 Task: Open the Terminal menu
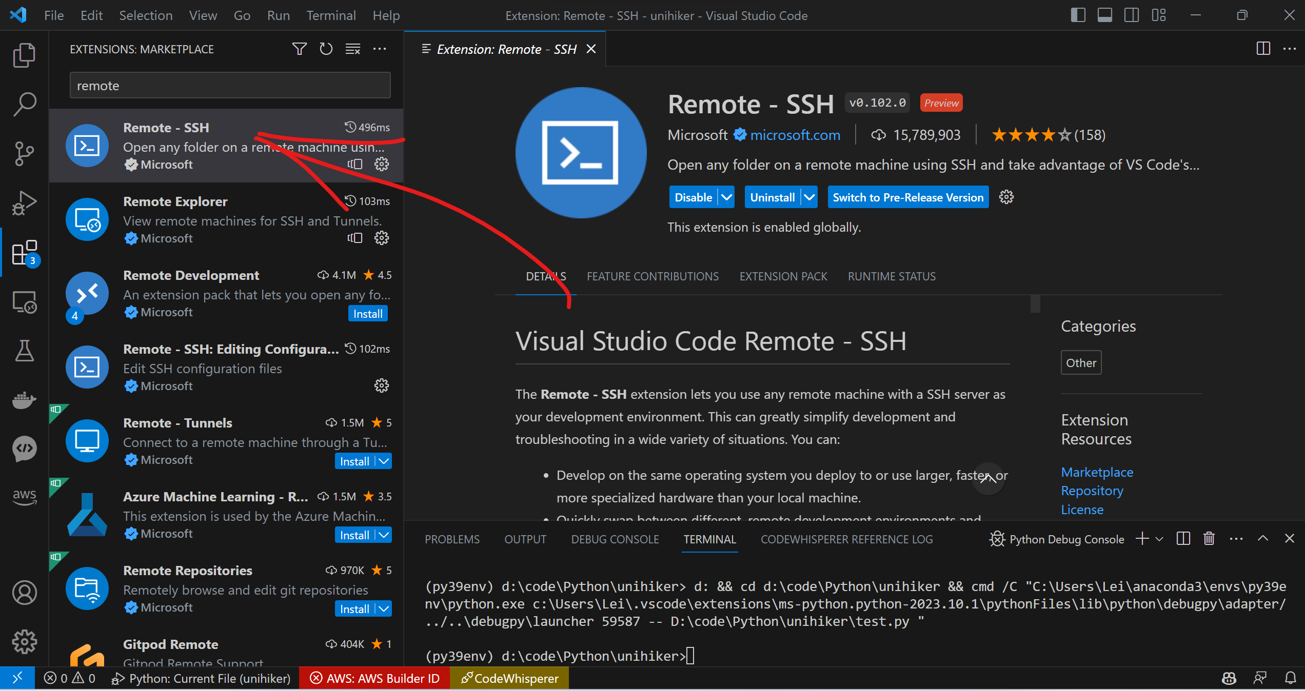point(331,15)
